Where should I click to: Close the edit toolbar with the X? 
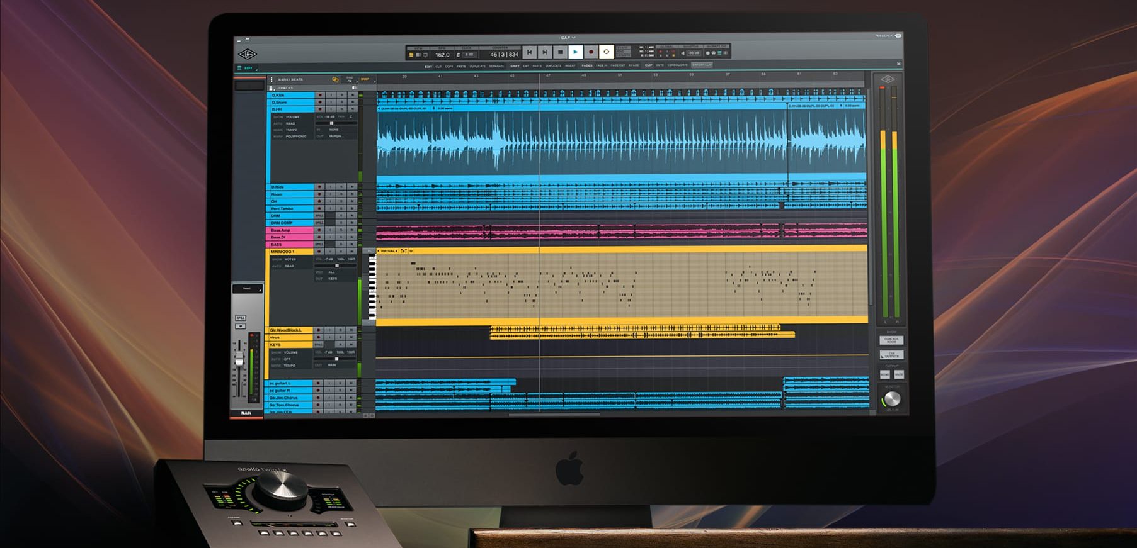[x=898, y=64]
